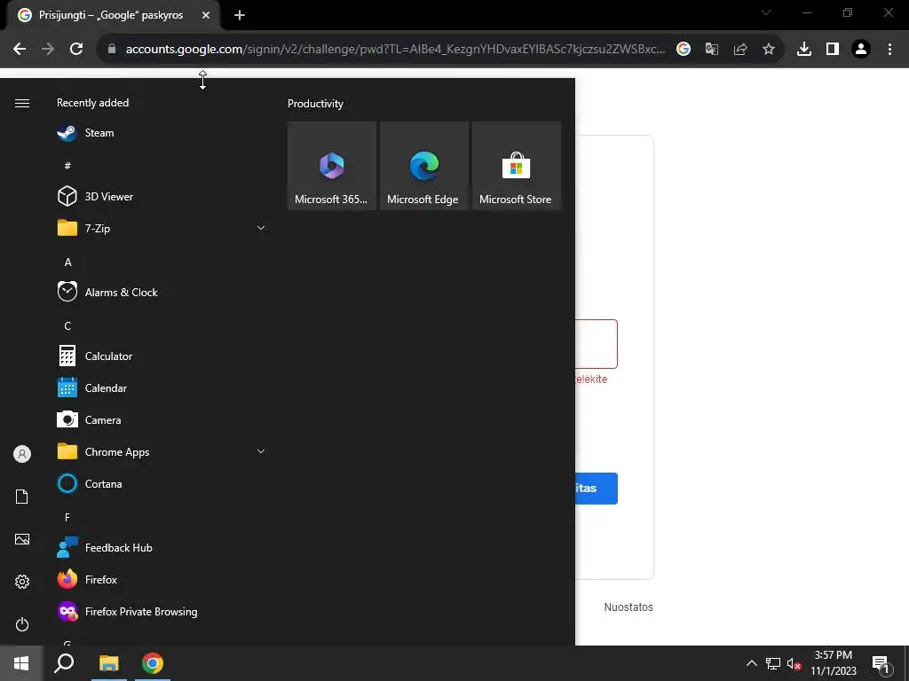Click the Chrome address bar URL
Image resolution: width=909 pixels, height=681 pixels.
[x=395, y=50]
